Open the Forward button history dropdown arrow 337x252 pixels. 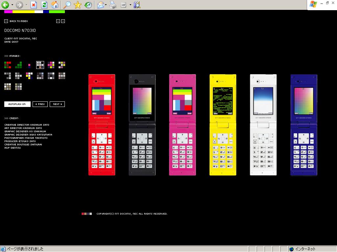pos(26,5)
